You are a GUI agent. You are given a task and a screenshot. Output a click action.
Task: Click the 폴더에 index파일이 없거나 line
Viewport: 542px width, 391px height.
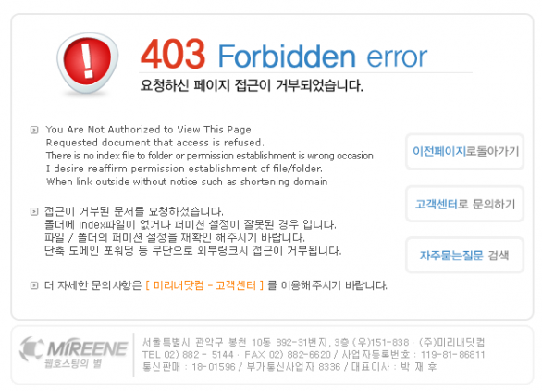pos(191,225)
